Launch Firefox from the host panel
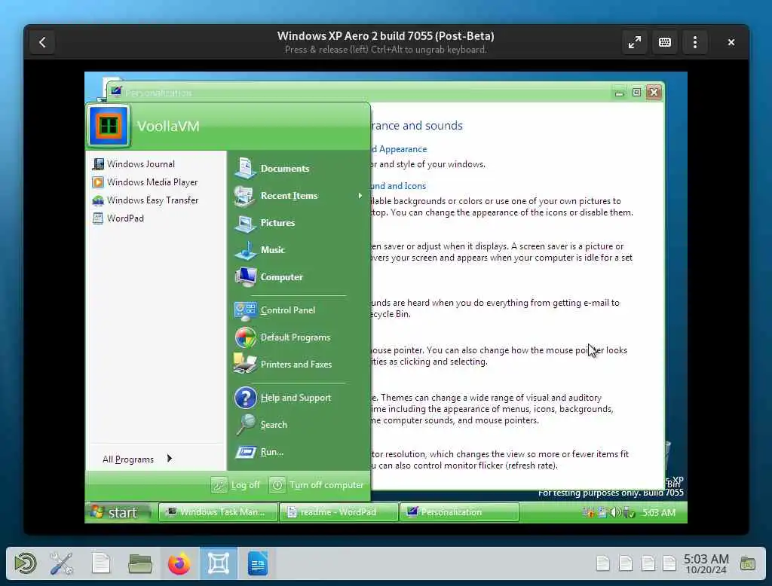Screen dimensions: 772x586 click(x=179, y=563)
